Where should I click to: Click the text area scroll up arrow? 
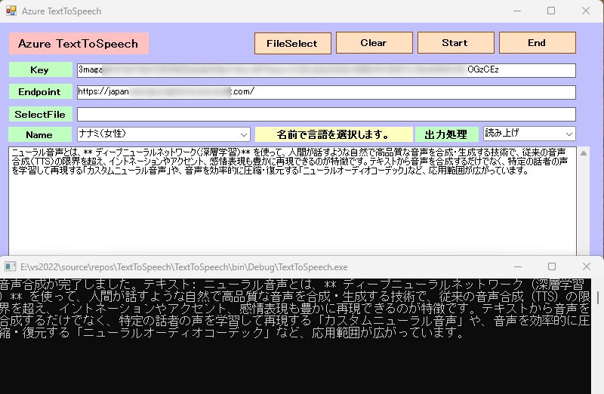click(x=583, y=153)
